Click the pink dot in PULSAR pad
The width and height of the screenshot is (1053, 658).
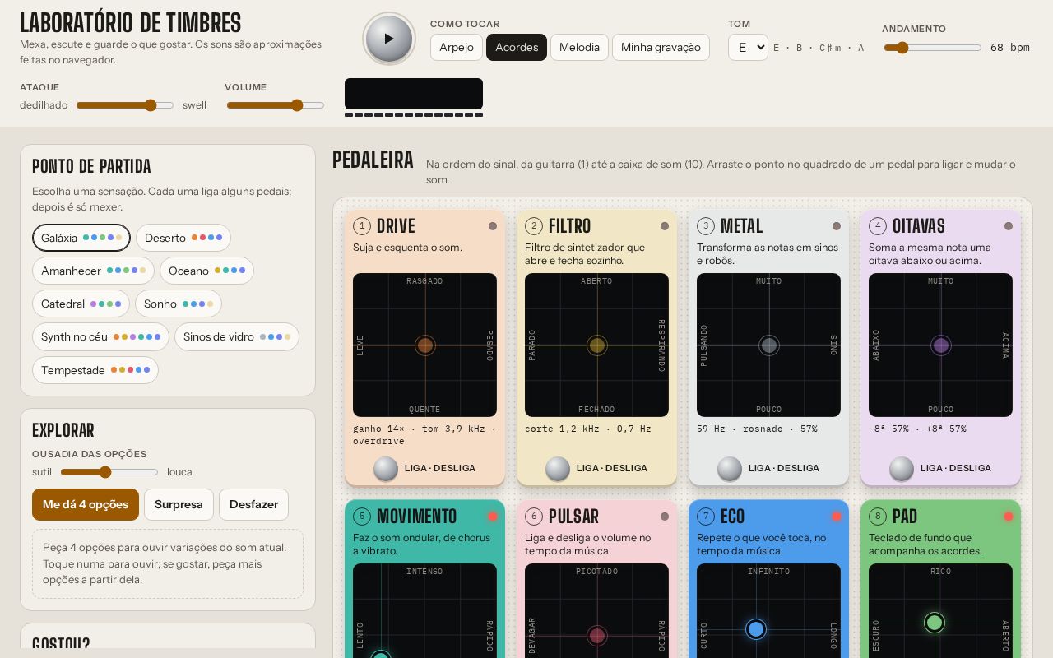(597, 636)
